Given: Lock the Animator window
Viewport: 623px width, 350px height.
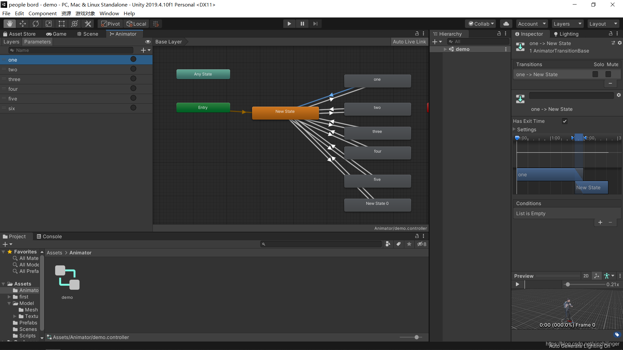Looking at the screenshot, I should tap(417, 34).
